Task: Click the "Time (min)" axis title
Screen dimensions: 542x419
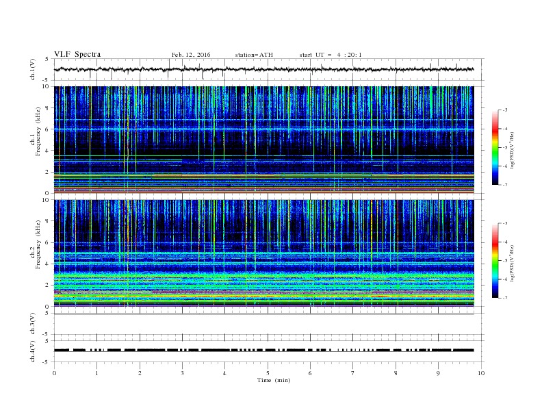Action: 274,380
